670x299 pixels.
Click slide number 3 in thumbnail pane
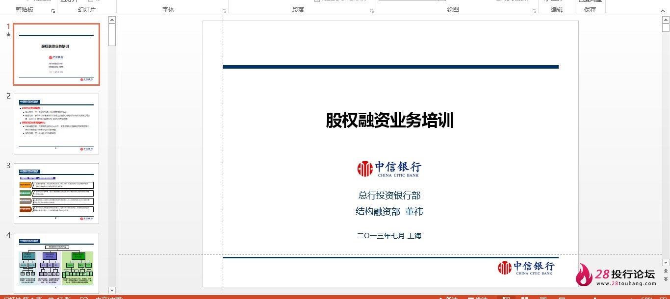[x=8, y=166]
